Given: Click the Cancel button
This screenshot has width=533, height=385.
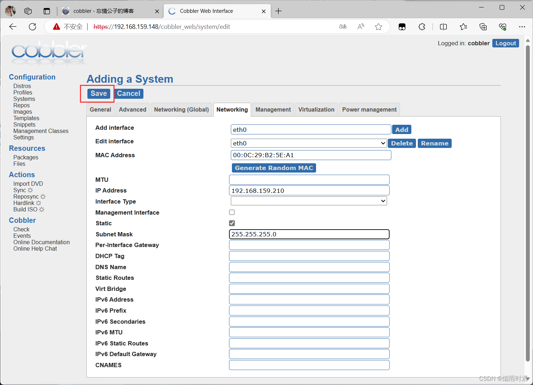Looking at the screenshot, I should 129,94.
